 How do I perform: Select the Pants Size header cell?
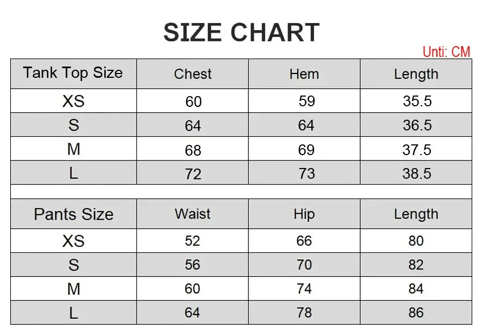tap(74, 214)
